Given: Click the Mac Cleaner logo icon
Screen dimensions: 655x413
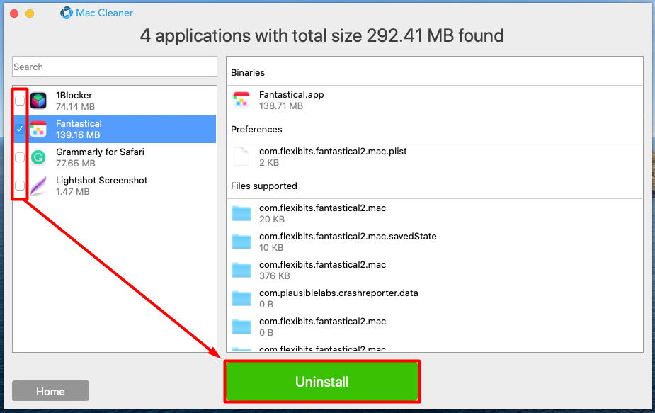Looking at the screenshot, I should 67,13.
